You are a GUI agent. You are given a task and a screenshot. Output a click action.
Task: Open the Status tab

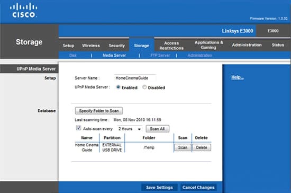[278, 45]
